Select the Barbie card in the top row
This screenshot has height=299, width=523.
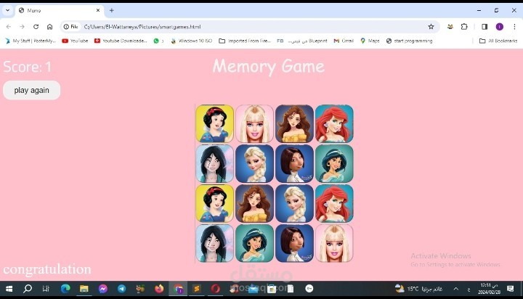point(254,123)
